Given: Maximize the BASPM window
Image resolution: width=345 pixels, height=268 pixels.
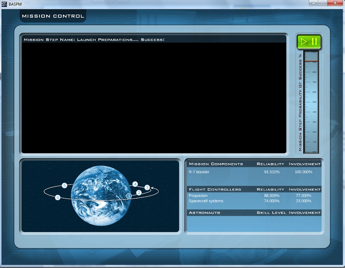Looking at the screenshot, I should pyautogui.click(x=323, y=3).
